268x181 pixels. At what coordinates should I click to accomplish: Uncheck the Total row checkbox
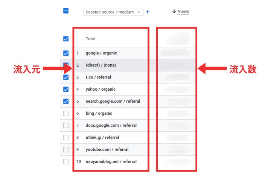tap(66, 39)
